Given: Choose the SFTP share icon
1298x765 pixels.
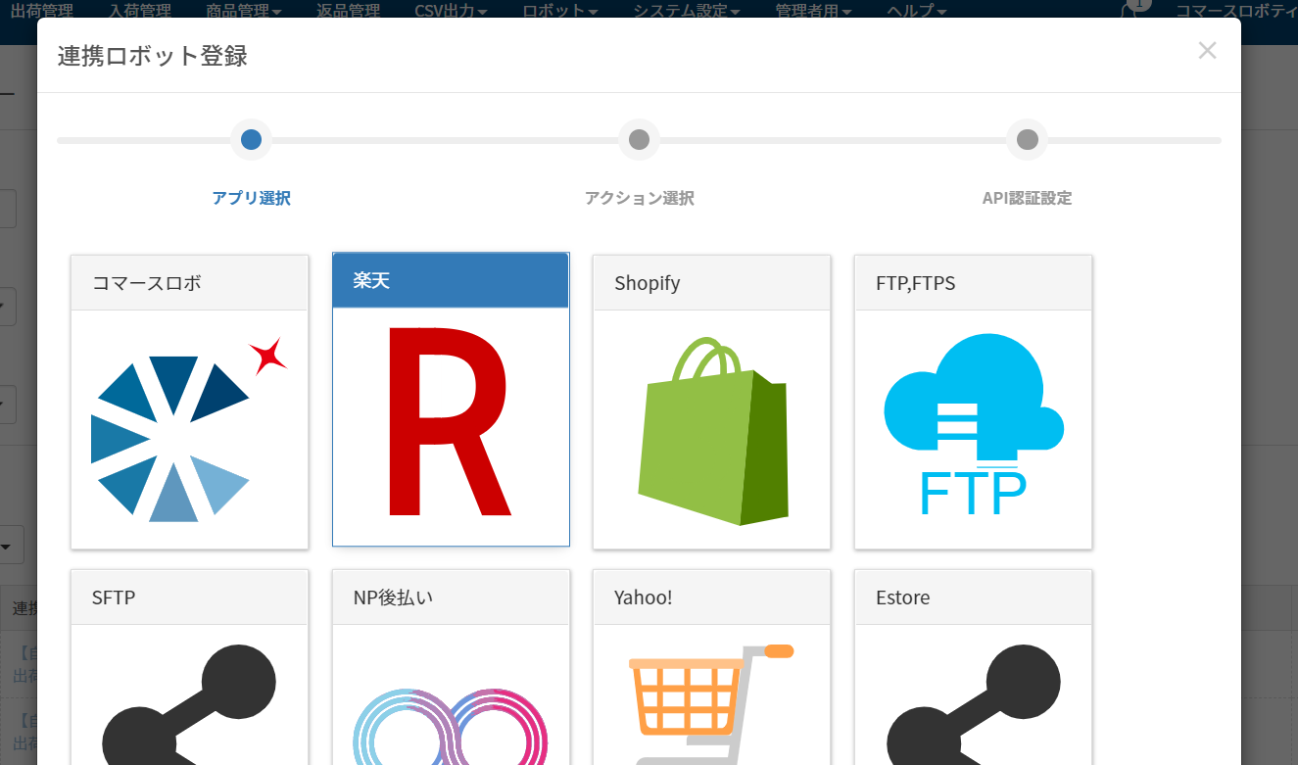Looking at the screenshot, I should [189, 703].
